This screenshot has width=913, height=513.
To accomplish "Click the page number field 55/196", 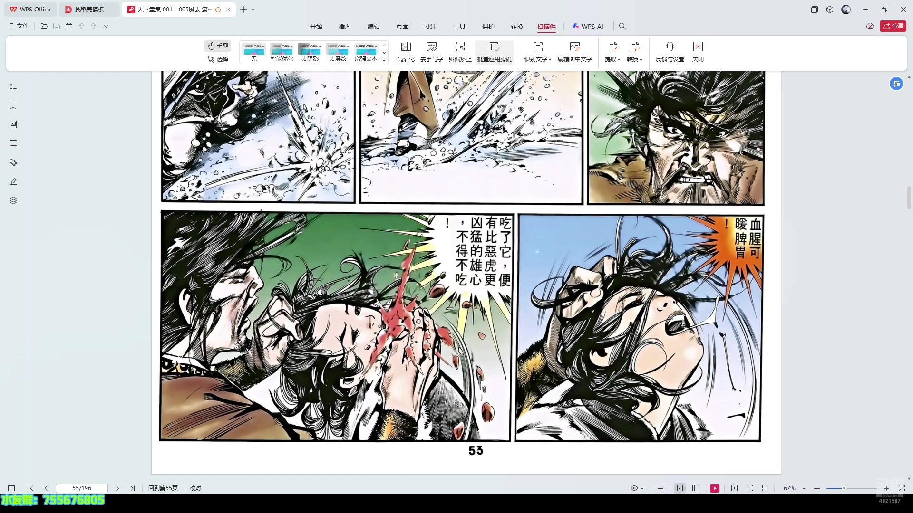I will tap(82, 488).
